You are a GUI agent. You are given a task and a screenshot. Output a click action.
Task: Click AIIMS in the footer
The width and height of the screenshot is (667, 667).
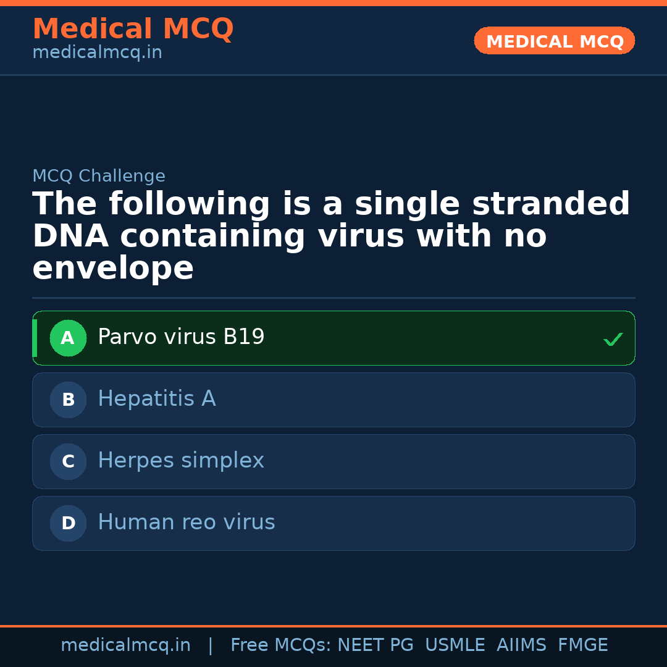521,645
